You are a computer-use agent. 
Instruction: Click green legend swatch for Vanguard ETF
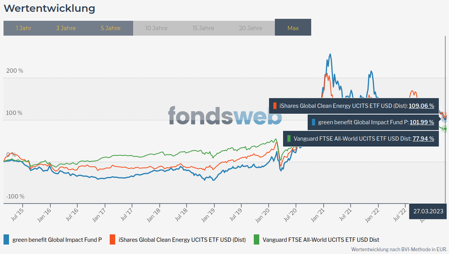(257, 240)
